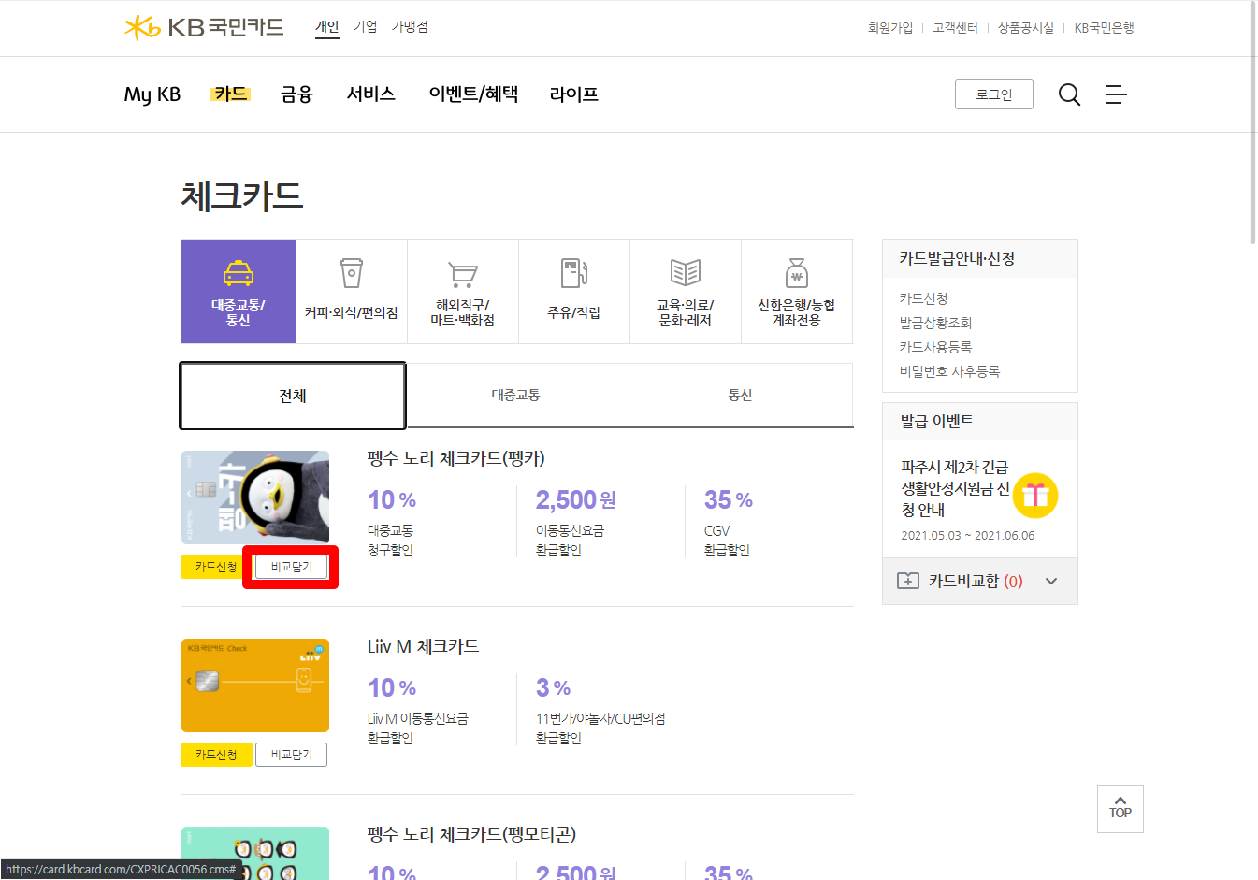Viewport: 1258px width, 880px height.
Task: Switch to the 대중교통 tab
Action: [517, 395]
